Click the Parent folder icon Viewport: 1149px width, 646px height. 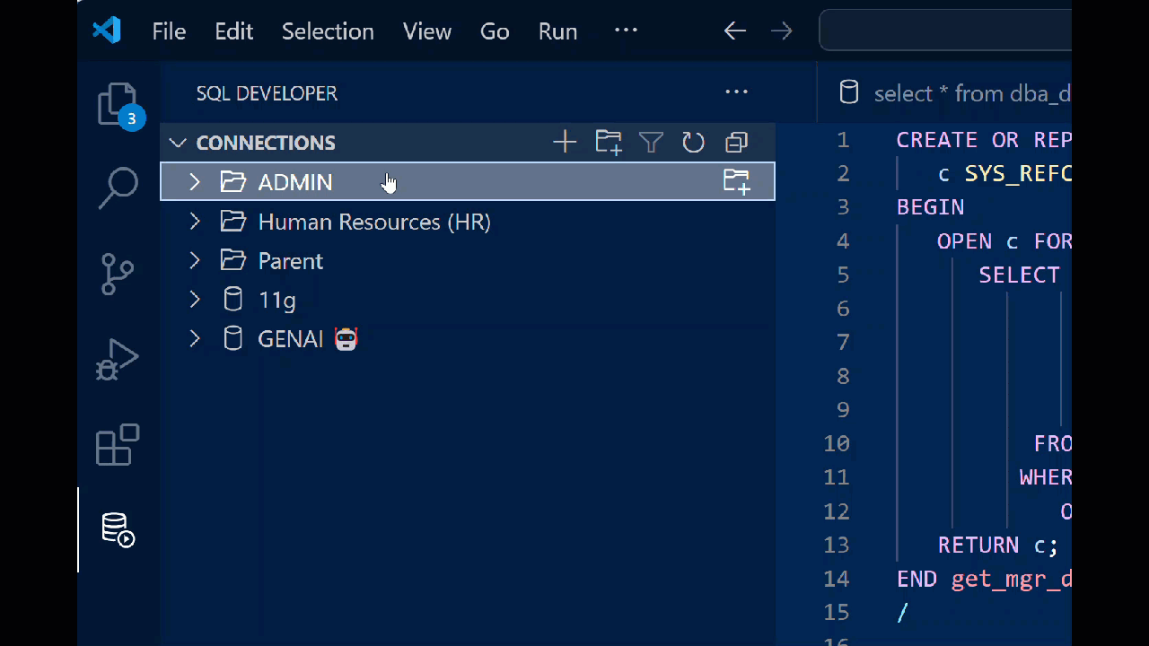[233, 260]
